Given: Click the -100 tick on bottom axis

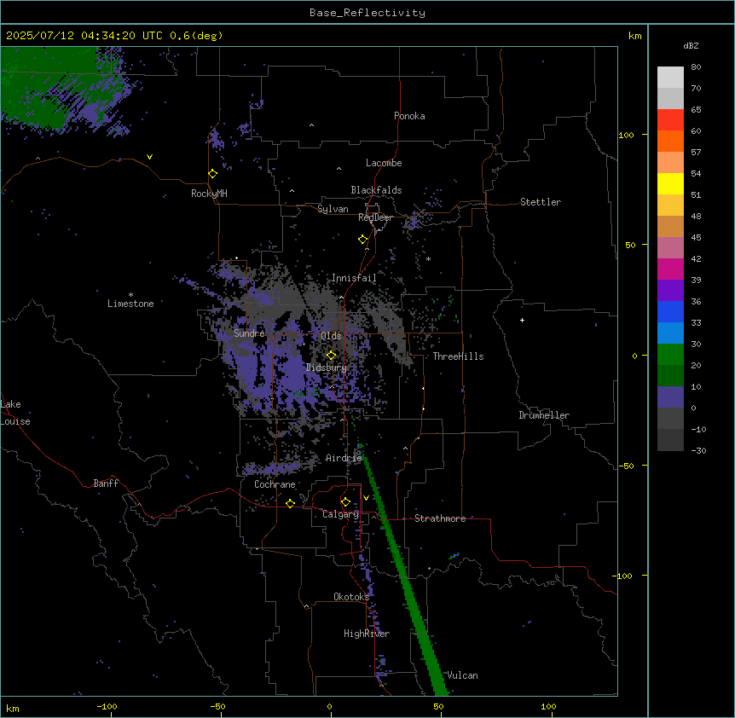Looking at the screenshot, I should [107, 706].
